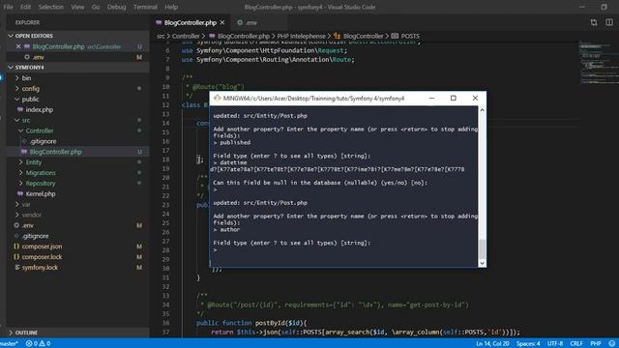Maximize the MINGW64 terminal window
This screenshot has height=348, width=619.
point(454,98)
